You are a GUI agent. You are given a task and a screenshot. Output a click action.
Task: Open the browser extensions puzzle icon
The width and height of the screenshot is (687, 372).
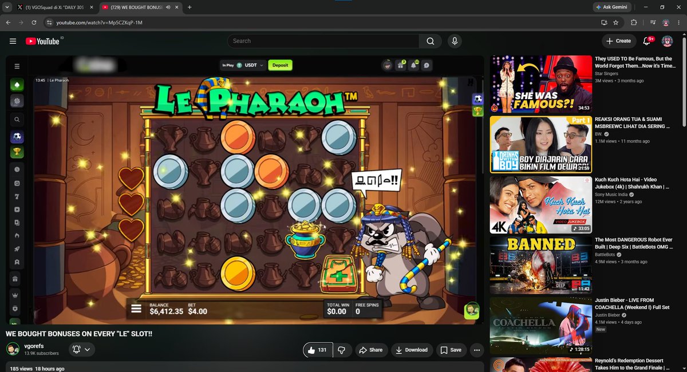pos(634,22)
